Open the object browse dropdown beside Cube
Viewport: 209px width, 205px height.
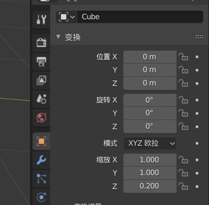66,17
